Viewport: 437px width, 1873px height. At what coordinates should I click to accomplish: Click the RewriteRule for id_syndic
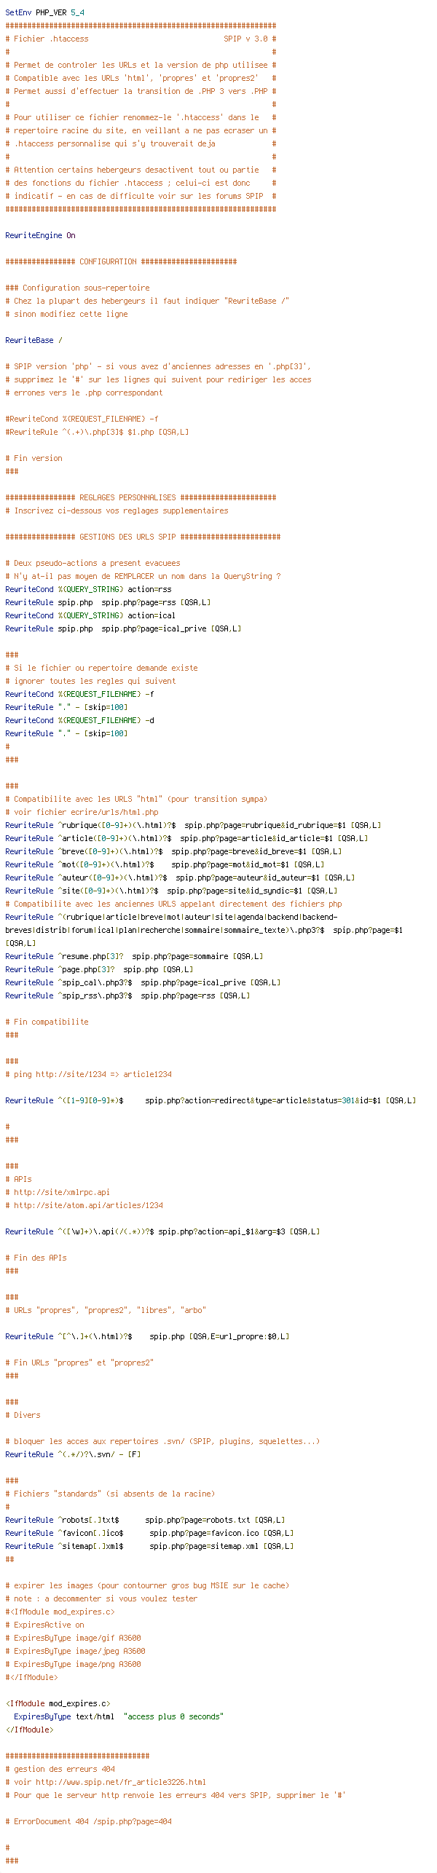click(x=171, y=891)
